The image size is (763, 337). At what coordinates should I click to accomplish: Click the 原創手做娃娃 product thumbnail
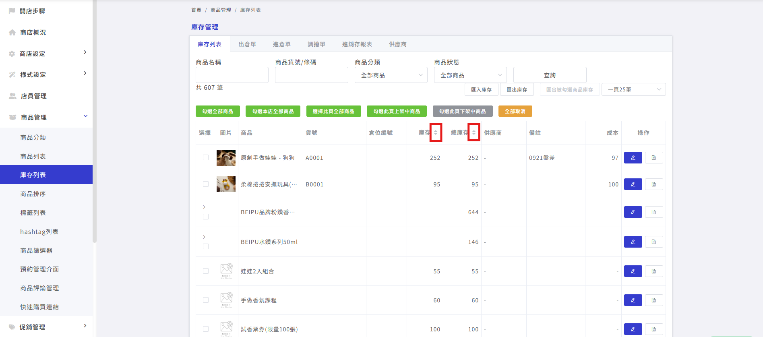coord(226,158)
